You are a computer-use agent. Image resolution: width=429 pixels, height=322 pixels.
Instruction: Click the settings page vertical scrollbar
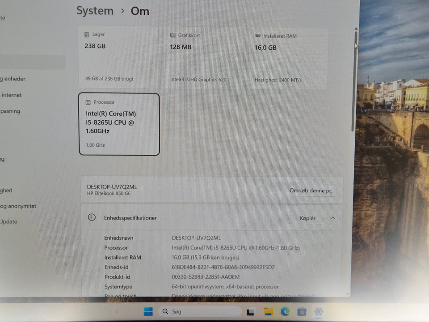point(355,82)
